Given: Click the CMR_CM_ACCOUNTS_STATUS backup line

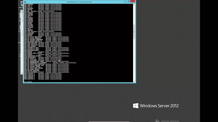Looking at the screenshot, I should pyautogui.click(x=47, y=72).
